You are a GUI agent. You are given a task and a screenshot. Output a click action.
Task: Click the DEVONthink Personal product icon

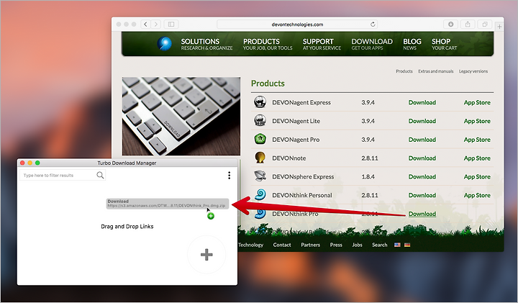[x=260, y=194]
